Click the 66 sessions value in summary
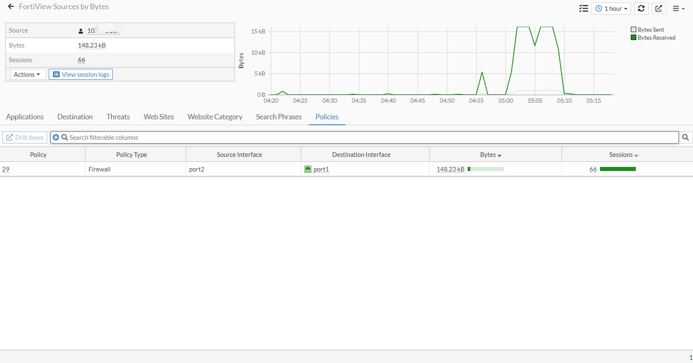Screen dimensions: 693x363 click(x=81, y=60)
